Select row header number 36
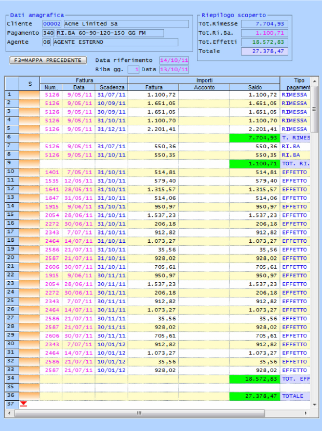This screenshot has height=431, width=322. click(x=12, y=396)
